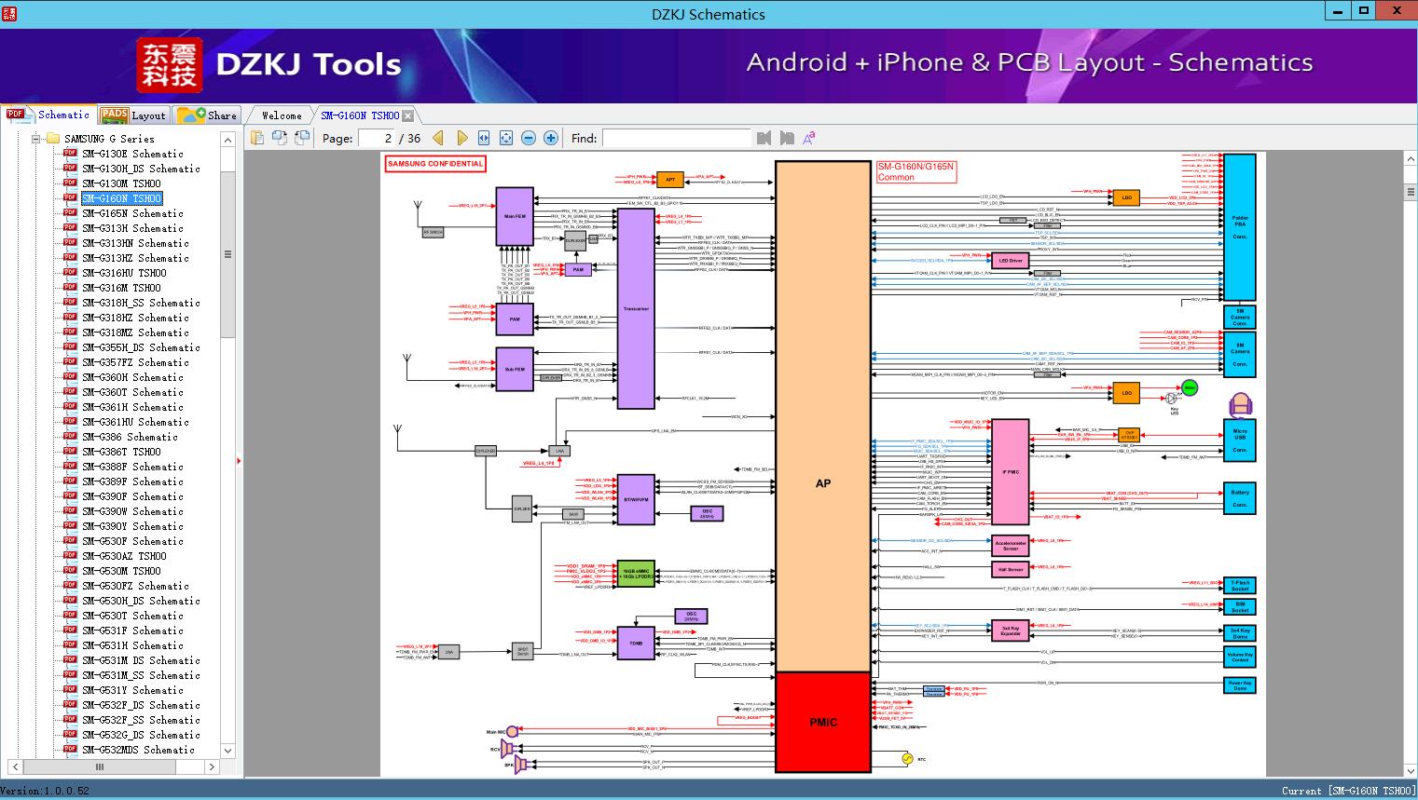Go to the previous page arrow
Screen dimensions: 1418x800
pos(438,138)
